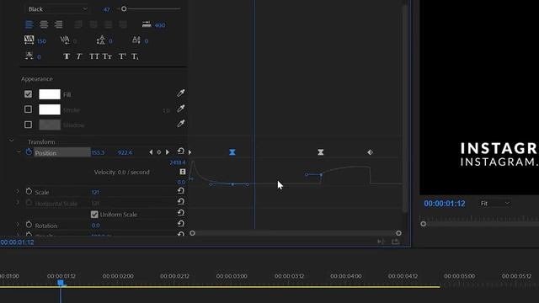
Task: Toggle Faux Bold style
Action: pos(67,56)
